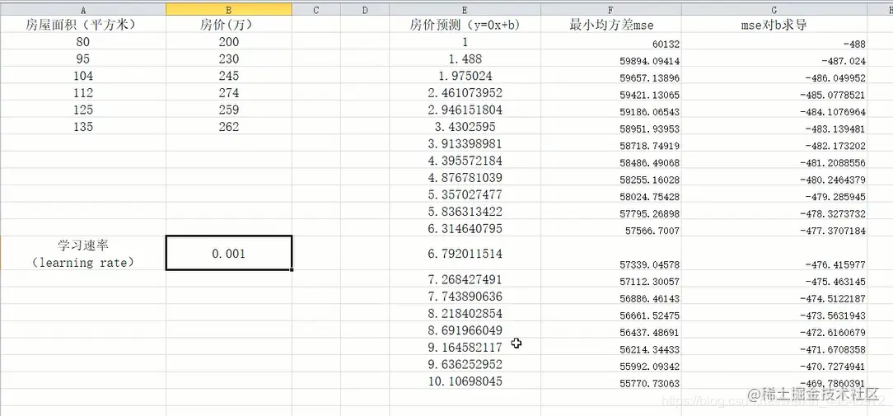893x416 pixels.
Task: Select price cell with value 230
Action: click(x=229, y=58)
